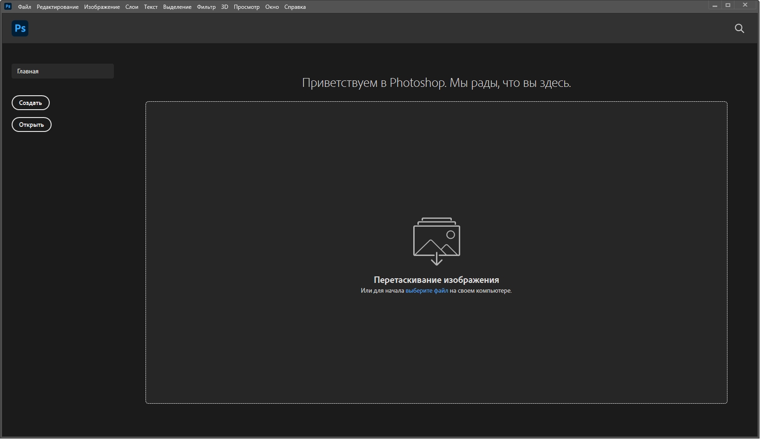Open the Изображение menu
760x439 pixels.
coord(102,7)
